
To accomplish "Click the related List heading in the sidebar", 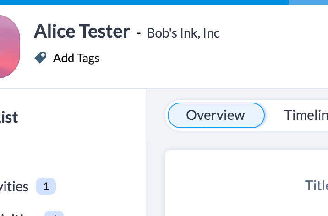I will pos(9,117).
